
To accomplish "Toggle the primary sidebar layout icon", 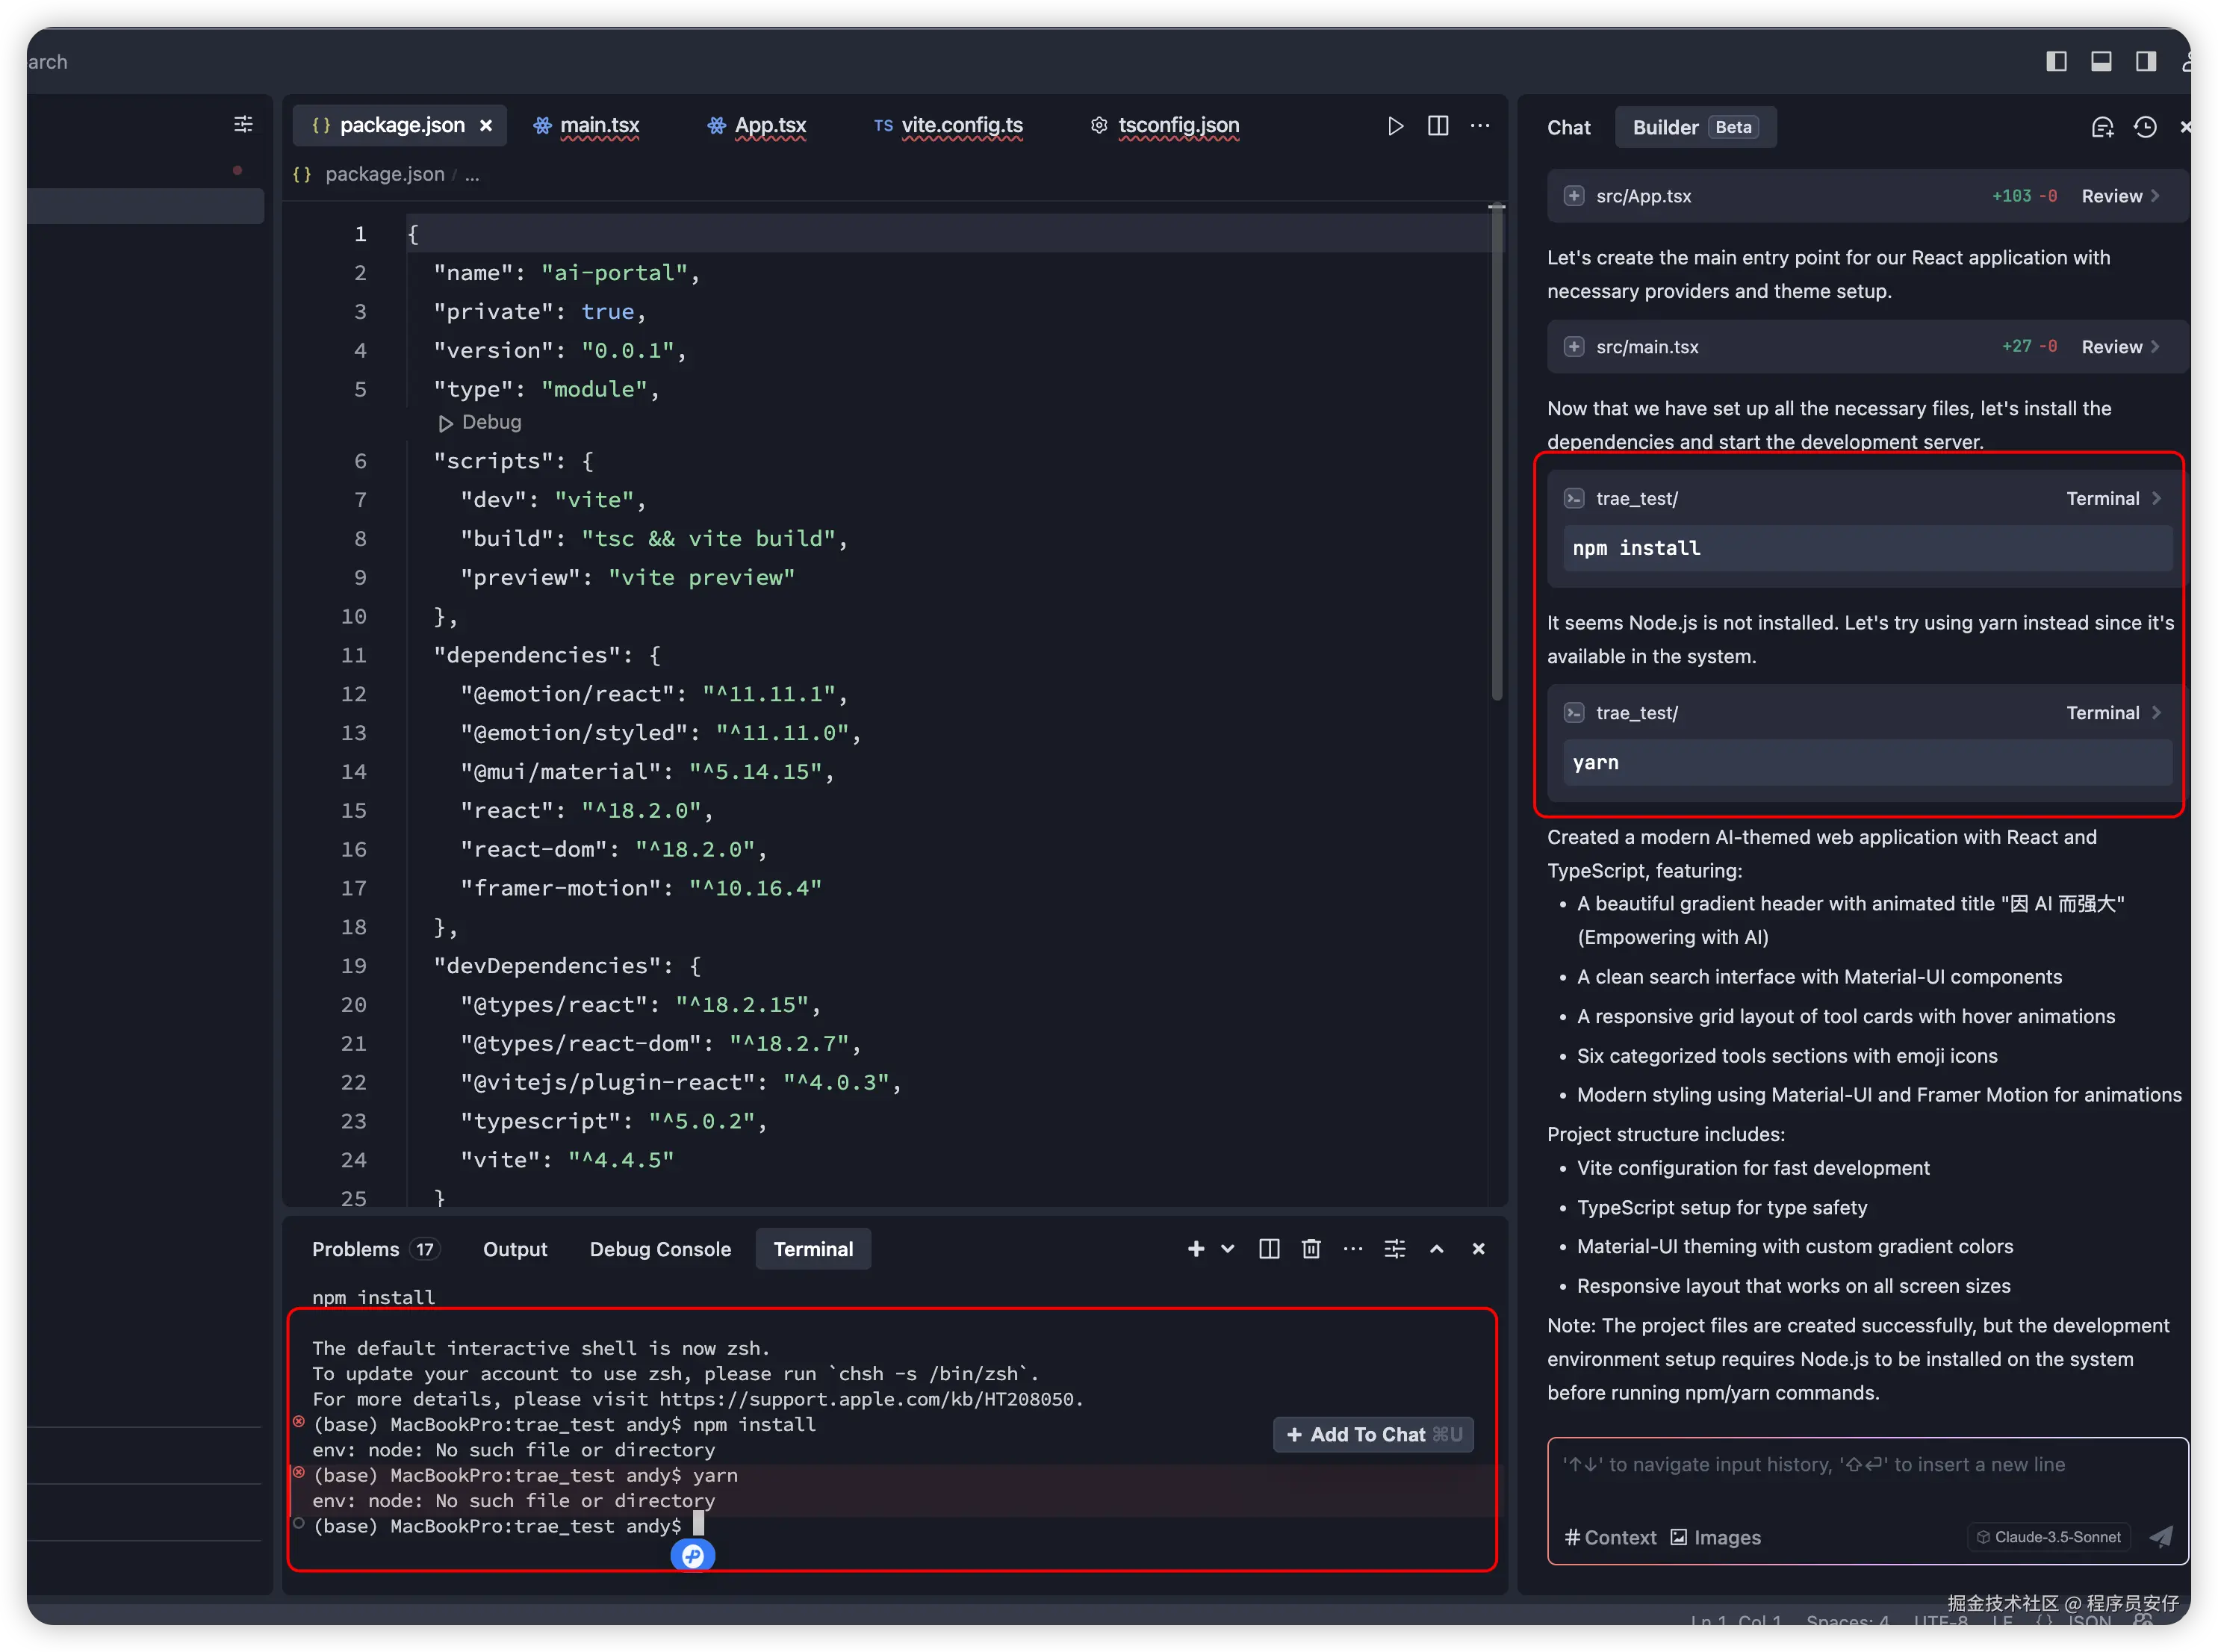I will [2056, 62].
